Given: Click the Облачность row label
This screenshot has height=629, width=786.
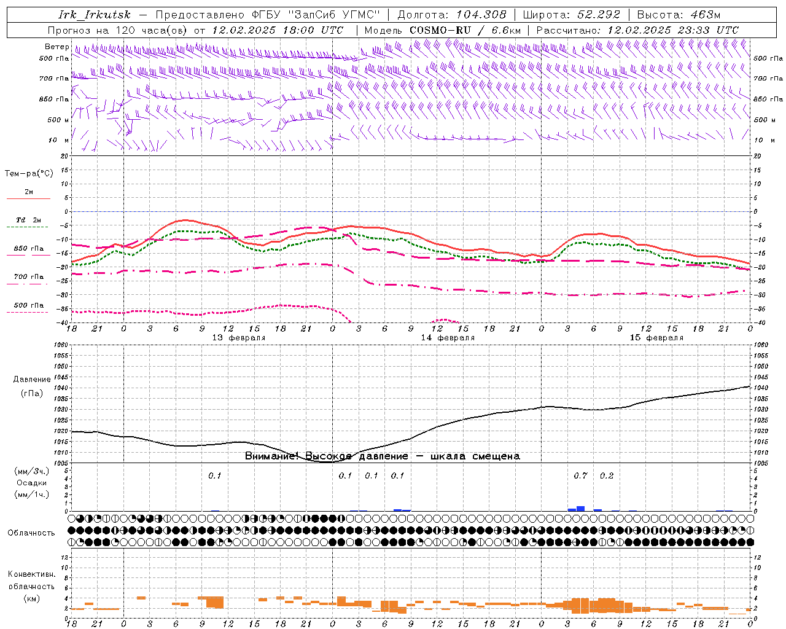Looking at the screenshot, I should tap(31, 533).
